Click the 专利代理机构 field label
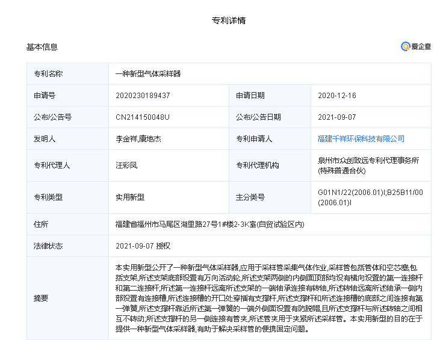The height and width of the screenshot is (340, 446). (257, 165)
